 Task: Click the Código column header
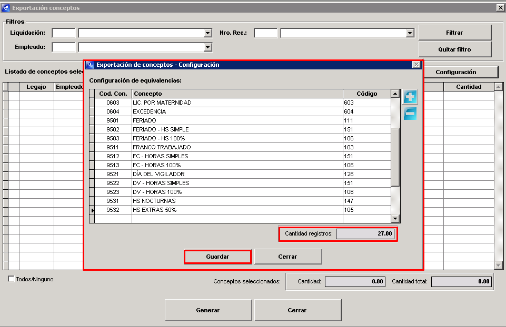point(367,94)
